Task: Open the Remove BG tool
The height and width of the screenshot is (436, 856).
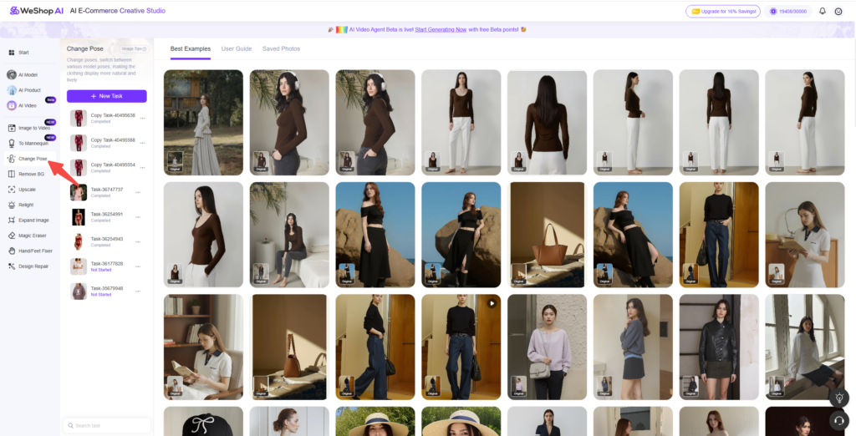Action: click(31, 174)
